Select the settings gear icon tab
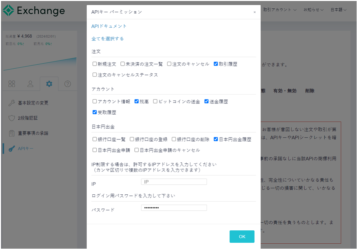This screenshot has height=250, width=358. pos(49,84)
